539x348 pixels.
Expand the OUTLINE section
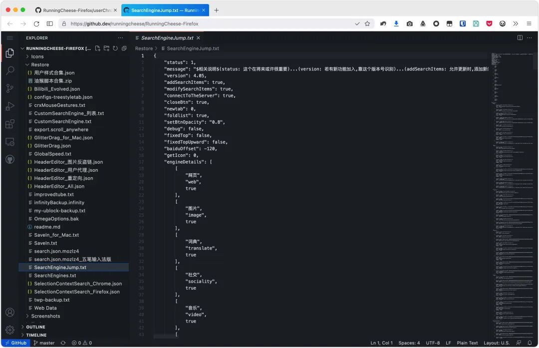point(36,327)
